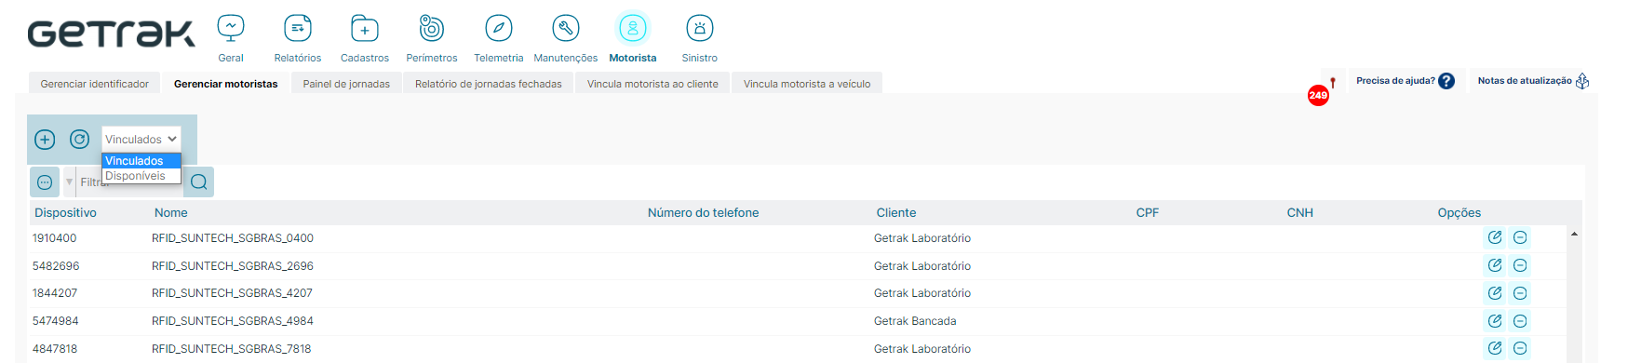Open the Cadastros folder icon

[x=365, y=29]
